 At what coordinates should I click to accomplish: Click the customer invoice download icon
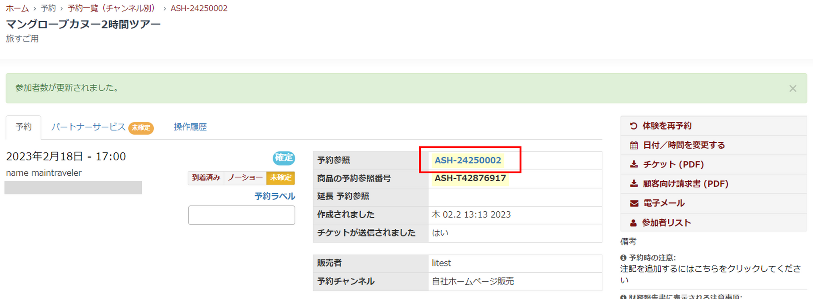633,184
